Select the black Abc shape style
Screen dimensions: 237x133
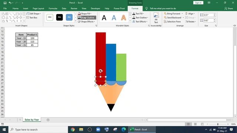click(59, 17)
